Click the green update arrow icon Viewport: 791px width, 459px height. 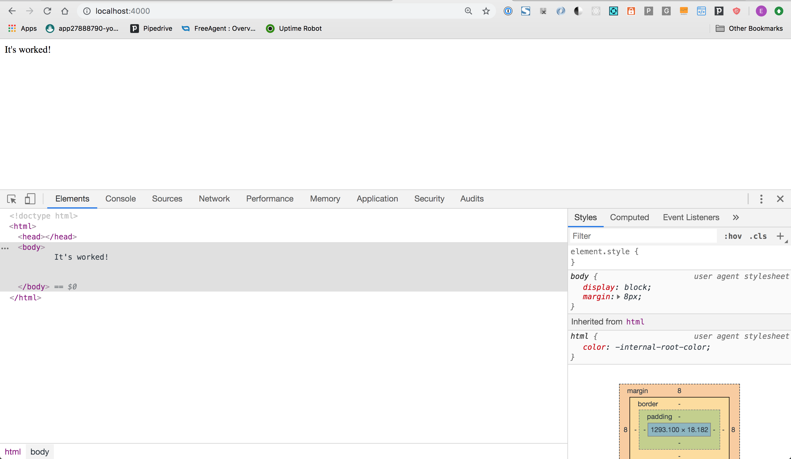point(779,11)
